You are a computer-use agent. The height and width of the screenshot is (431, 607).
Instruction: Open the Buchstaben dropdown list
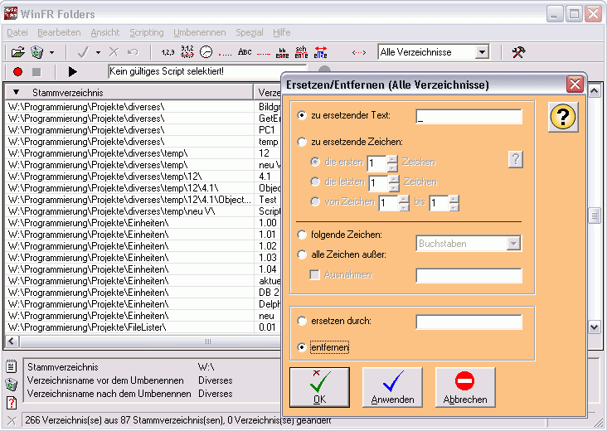coord(513,244)
